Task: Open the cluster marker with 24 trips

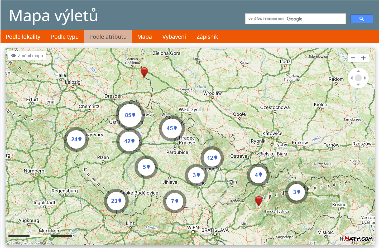Action: [x=76, y=139]
